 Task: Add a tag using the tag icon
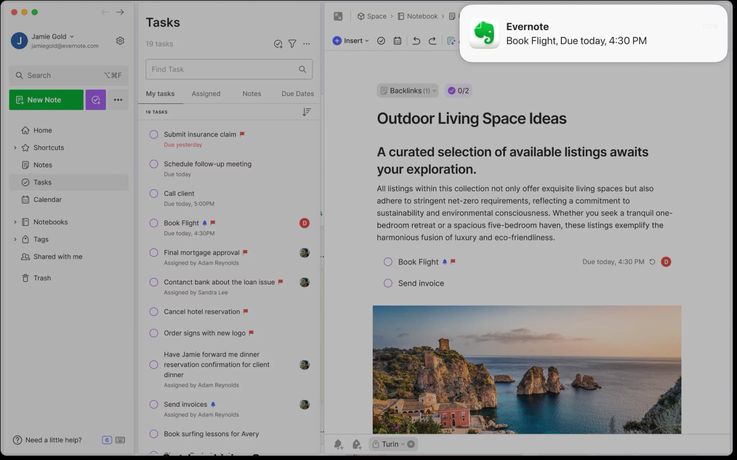(x=357, y=444)
